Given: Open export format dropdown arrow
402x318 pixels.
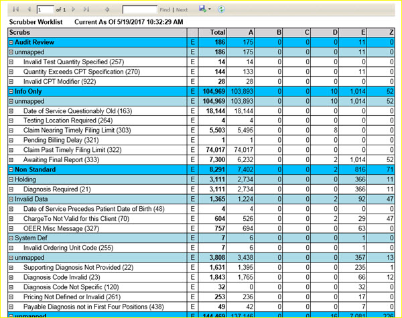Looking at the screenshot, I should pos(209,10).
